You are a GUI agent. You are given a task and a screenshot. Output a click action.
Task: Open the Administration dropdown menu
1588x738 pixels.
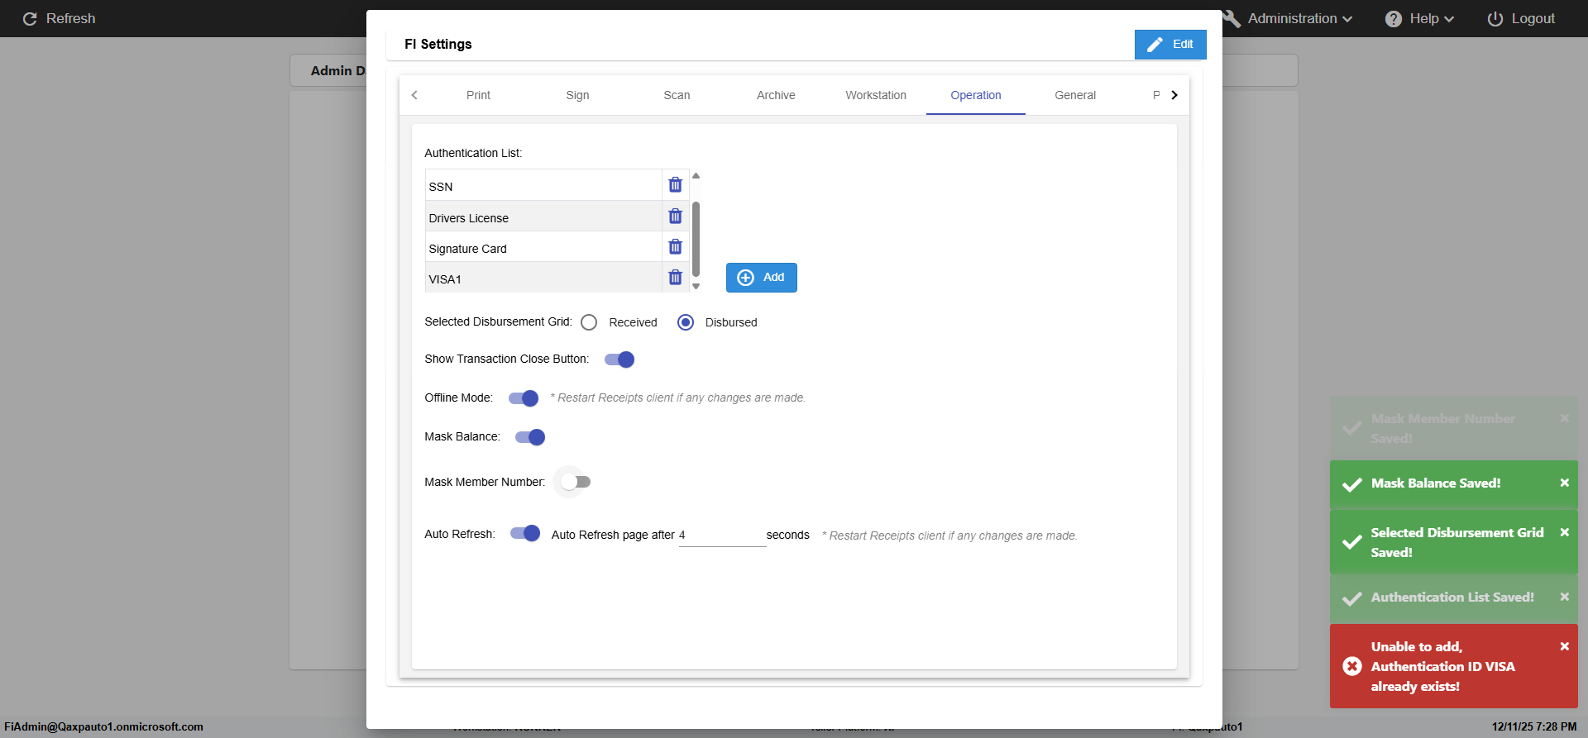[x=1299, y=18]
